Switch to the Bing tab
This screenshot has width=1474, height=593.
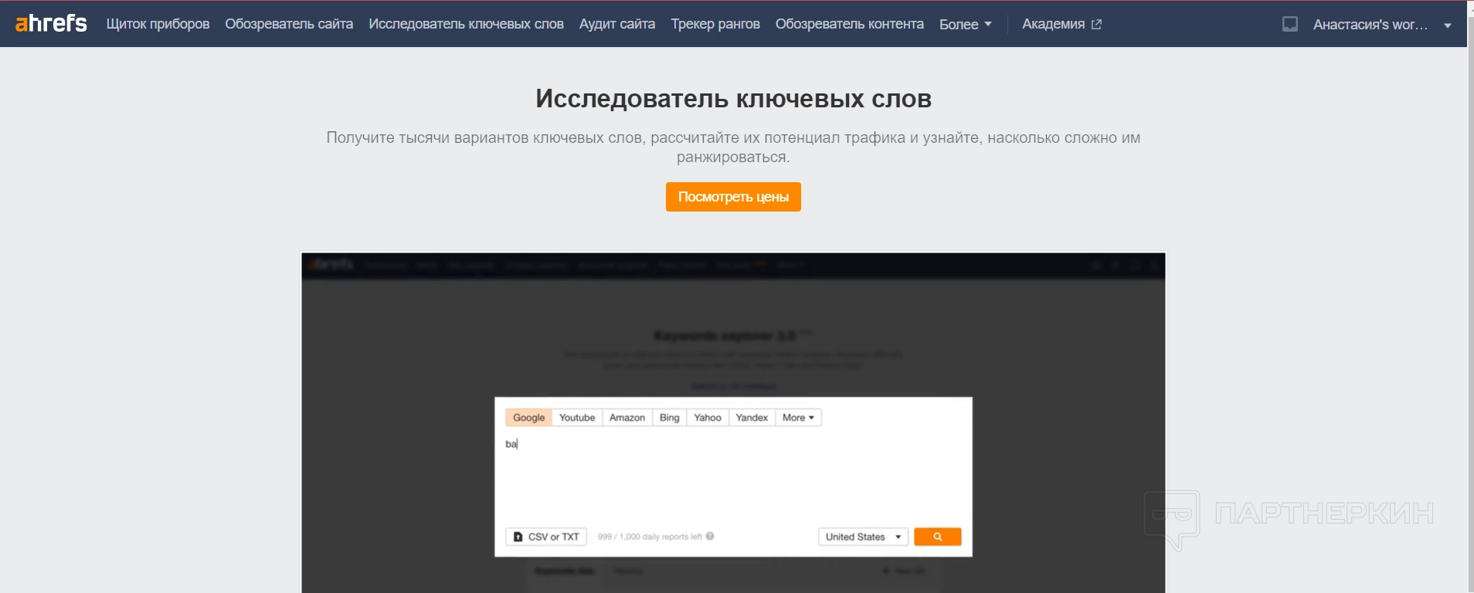[x=670, y=418]
